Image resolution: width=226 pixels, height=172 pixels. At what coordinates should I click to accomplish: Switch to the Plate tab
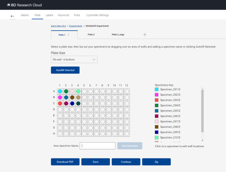click(38, 15)
